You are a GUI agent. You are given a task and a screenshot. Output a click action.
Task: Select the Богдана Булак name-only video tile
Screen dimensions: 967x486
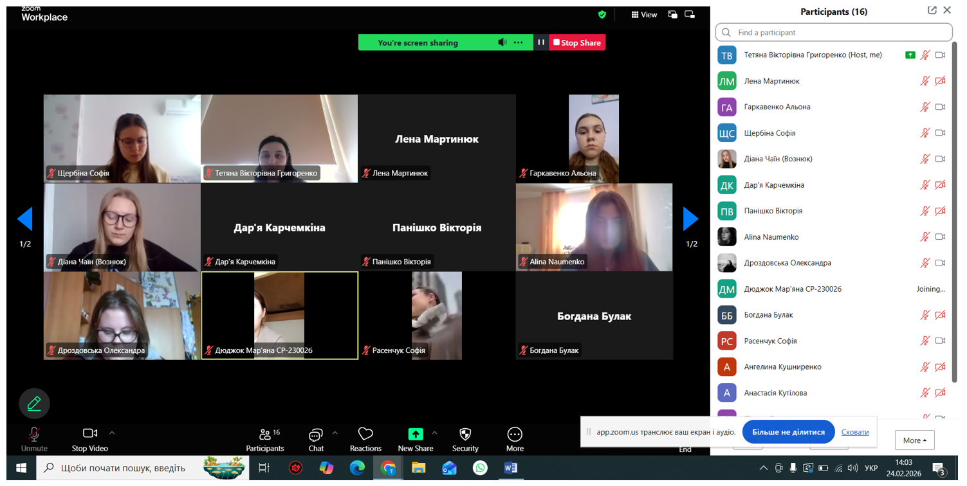coord(594,316)
